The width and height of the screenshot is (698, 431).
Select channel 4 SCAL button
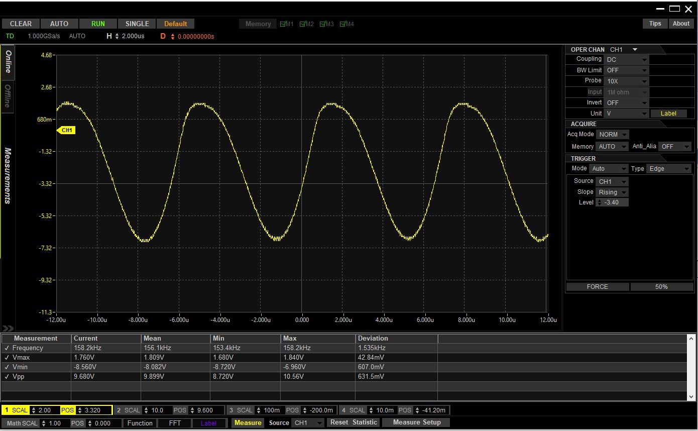[x=353, y=410]
